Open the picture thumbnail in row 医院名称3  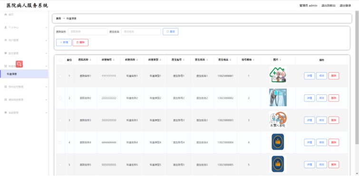click(278, 120)
